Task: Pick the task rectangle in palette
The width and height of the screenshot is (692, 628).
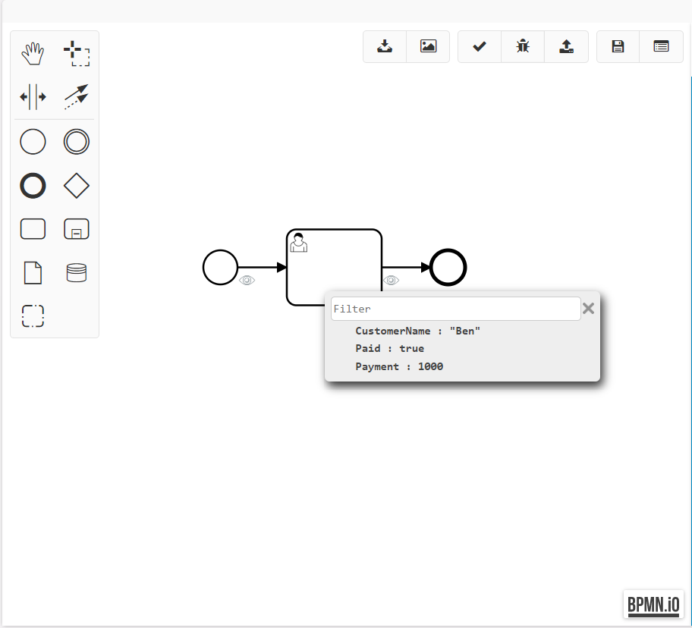Action: click(x=33, y=229)
